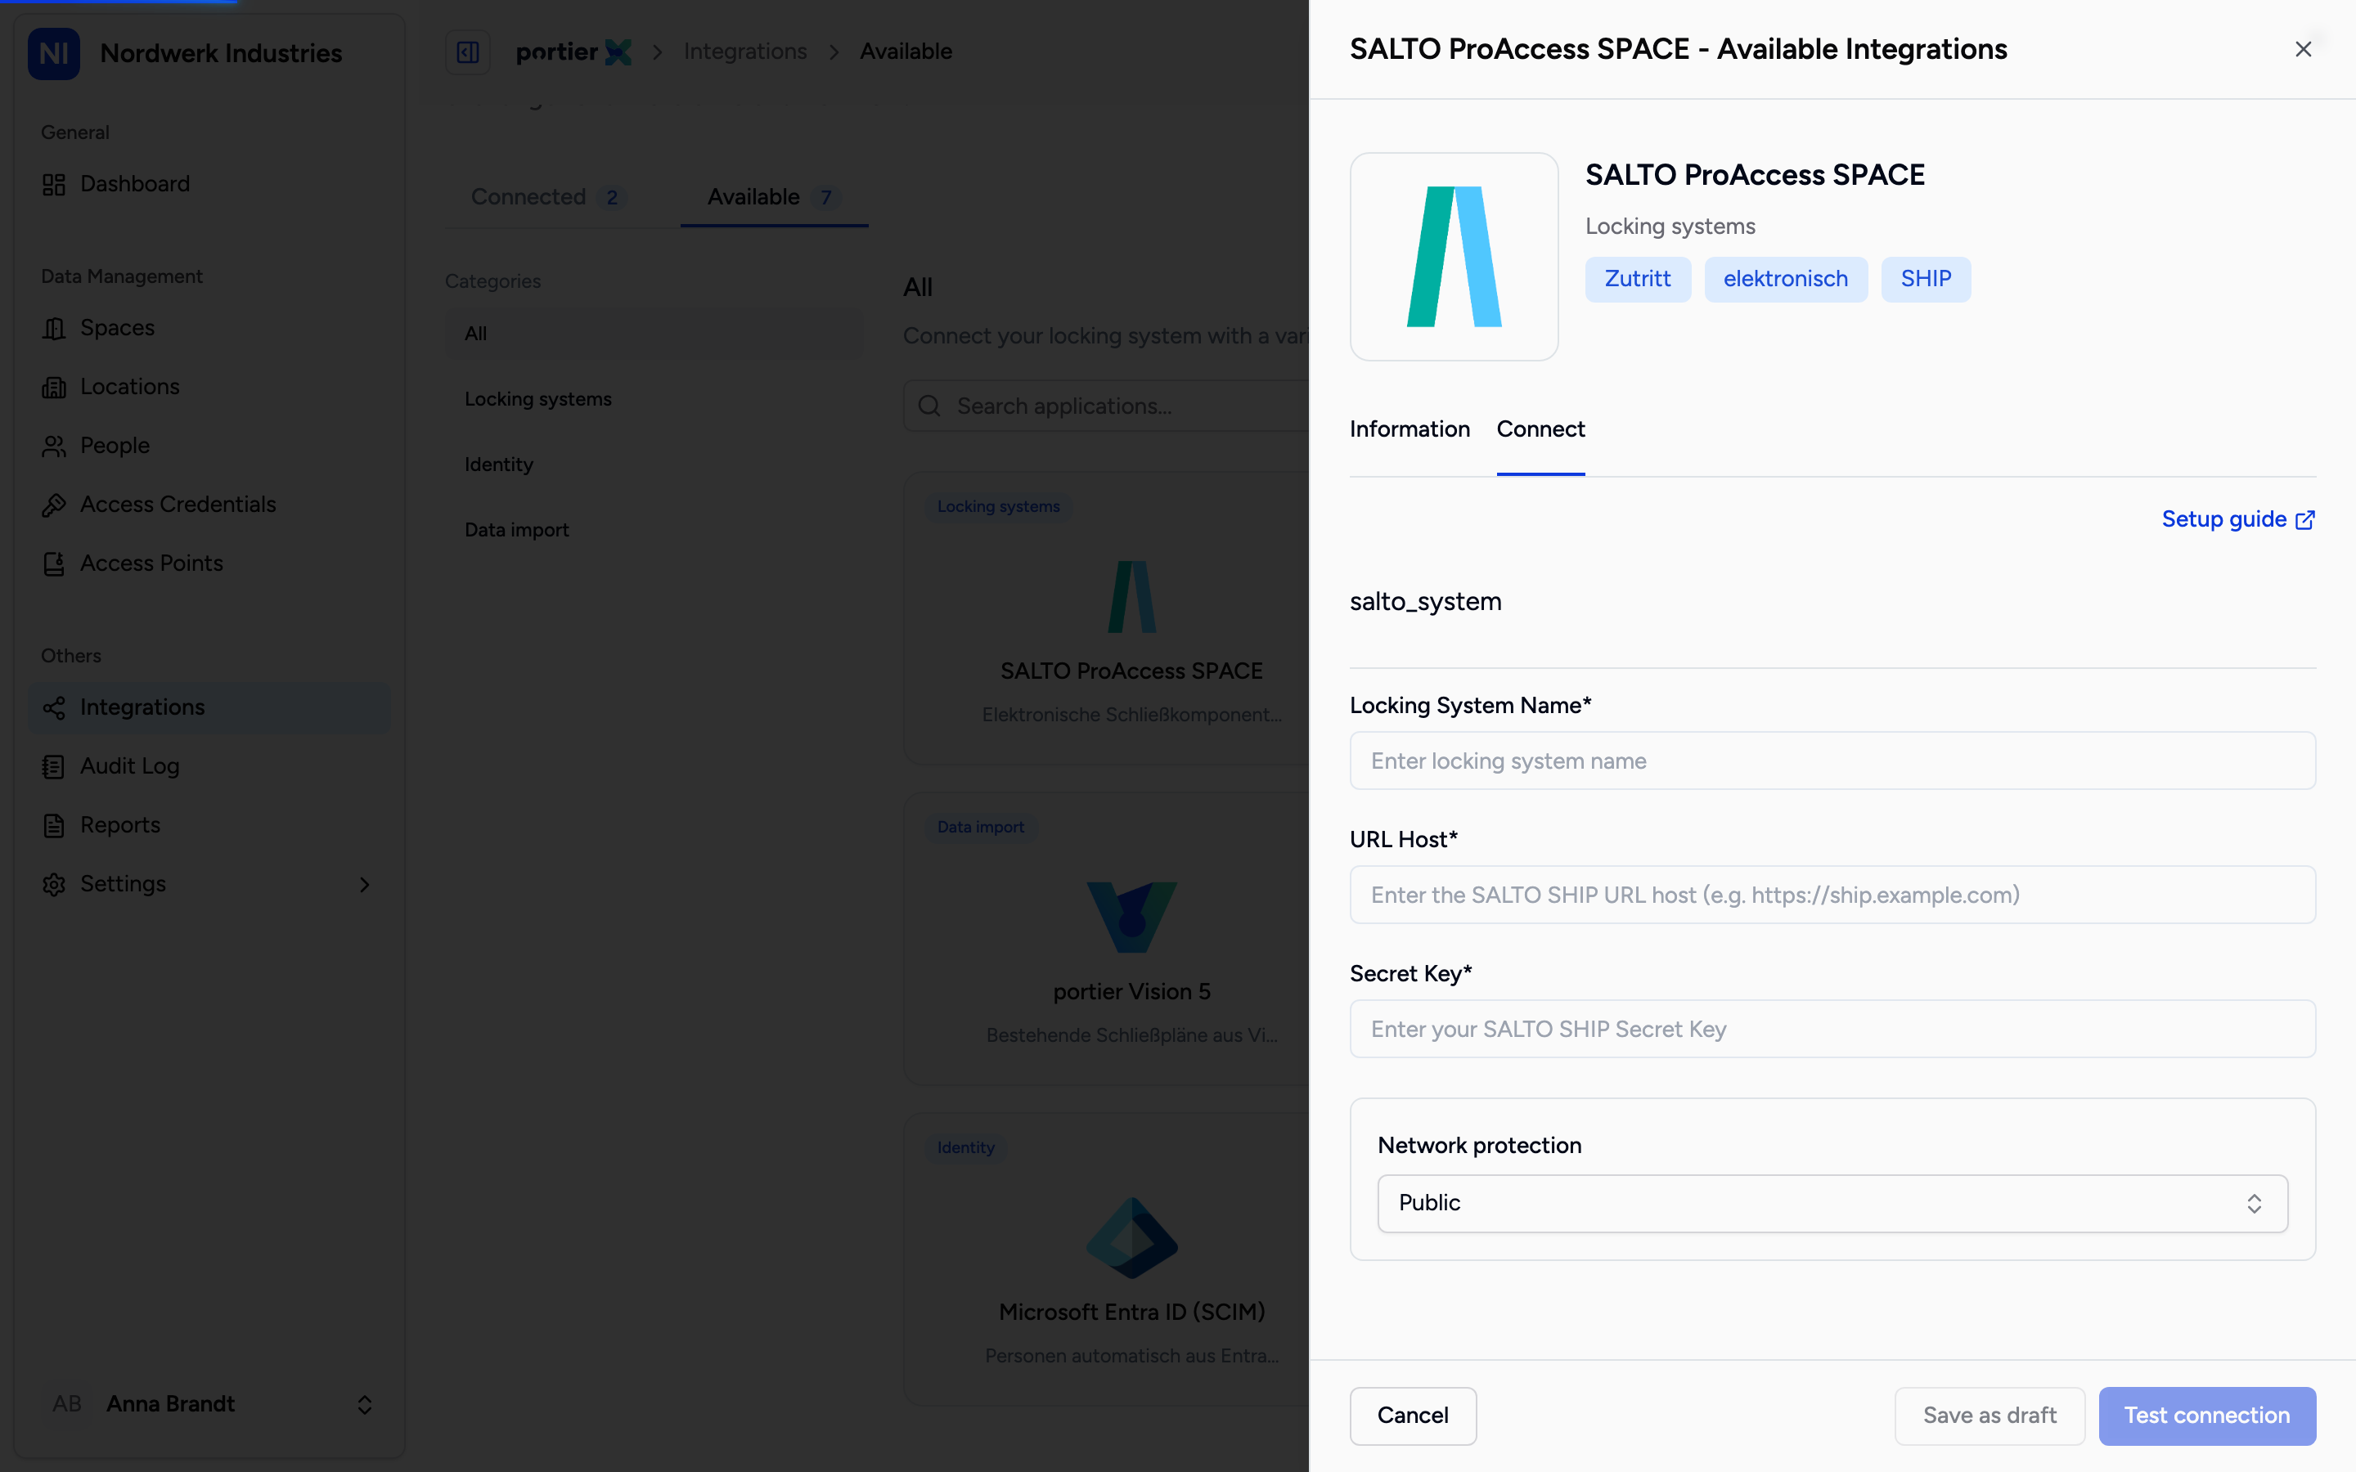This screenshot has height=1472, width=2356.
Task: Select the Connect tab
Action: [1540, 429]
